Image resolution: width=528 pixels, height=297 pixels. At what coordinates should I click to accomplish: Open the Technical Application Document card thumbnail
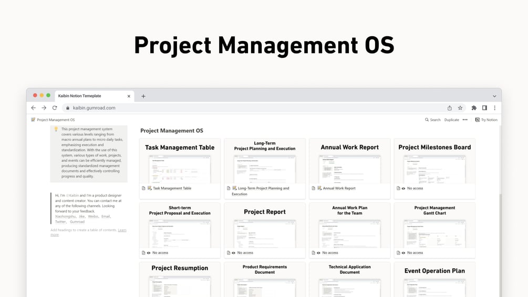tap(349, 280)
